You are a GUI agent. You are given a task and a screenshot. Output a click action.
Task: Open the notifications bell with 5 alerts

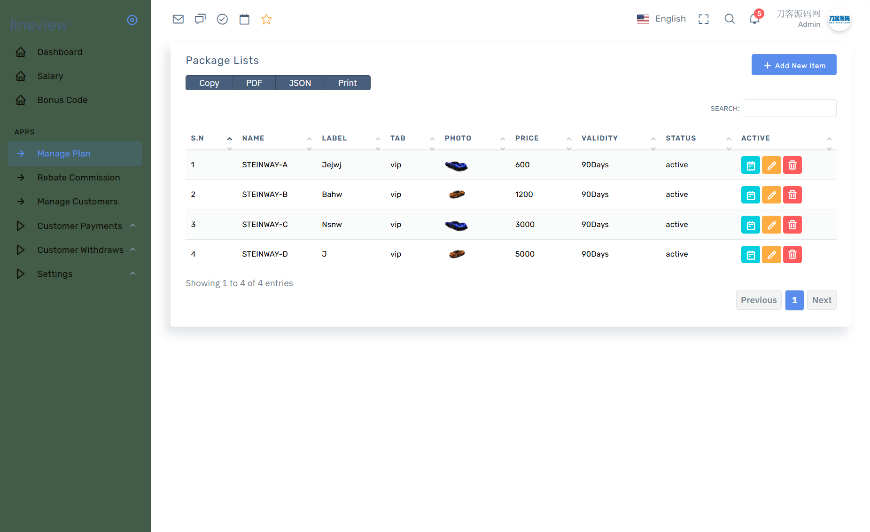754,19
